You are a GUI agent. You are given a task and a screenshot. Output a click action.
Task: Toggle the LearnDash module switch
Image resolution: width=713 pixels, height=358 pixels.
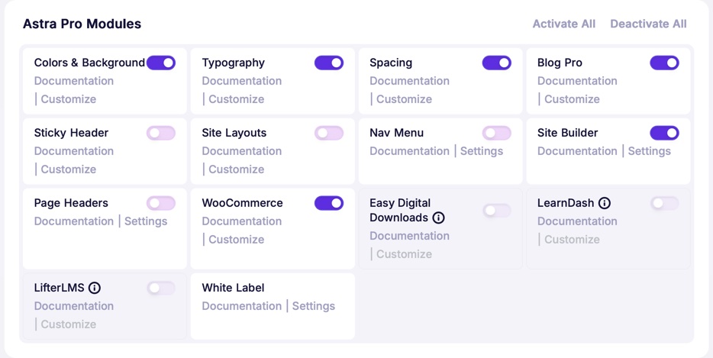click(664, 203)
